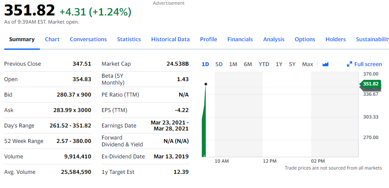Open the Conversations tab

pyautogui.click(x=88, y=39)
